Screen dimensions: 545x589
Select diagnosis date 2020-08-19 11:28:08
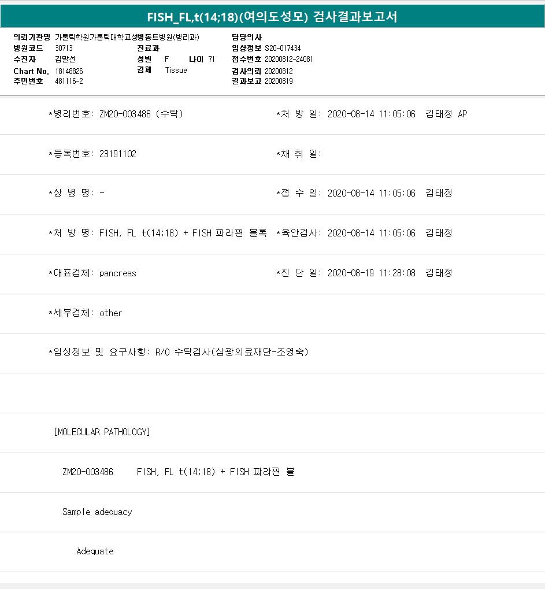[x=371, y=273]
